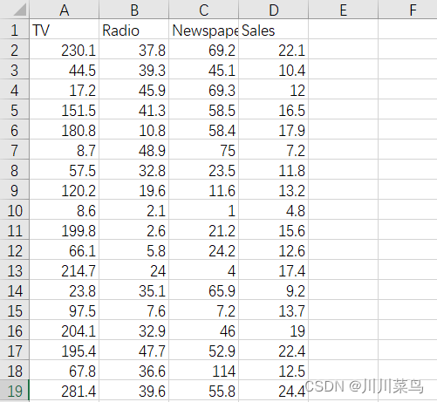Select column F header
Image resolution: width=437 pixels, height=402 pixels.
408,10
